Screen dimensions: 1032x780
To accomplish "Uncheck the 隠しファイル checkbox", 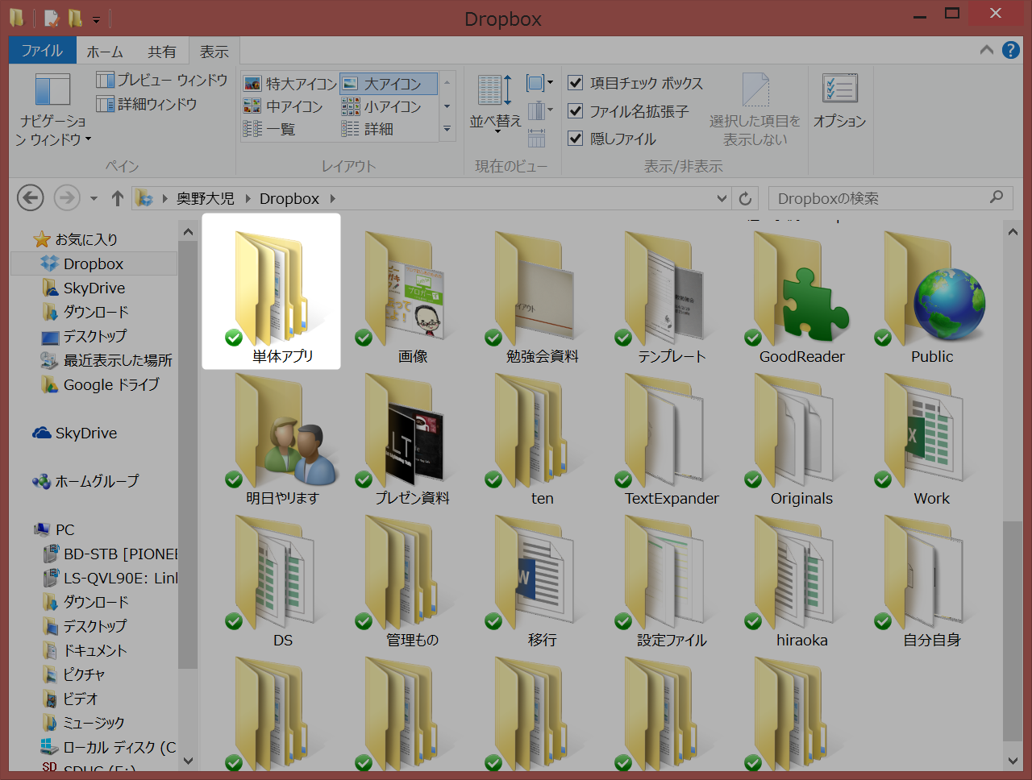I will [x=576, y=138].
